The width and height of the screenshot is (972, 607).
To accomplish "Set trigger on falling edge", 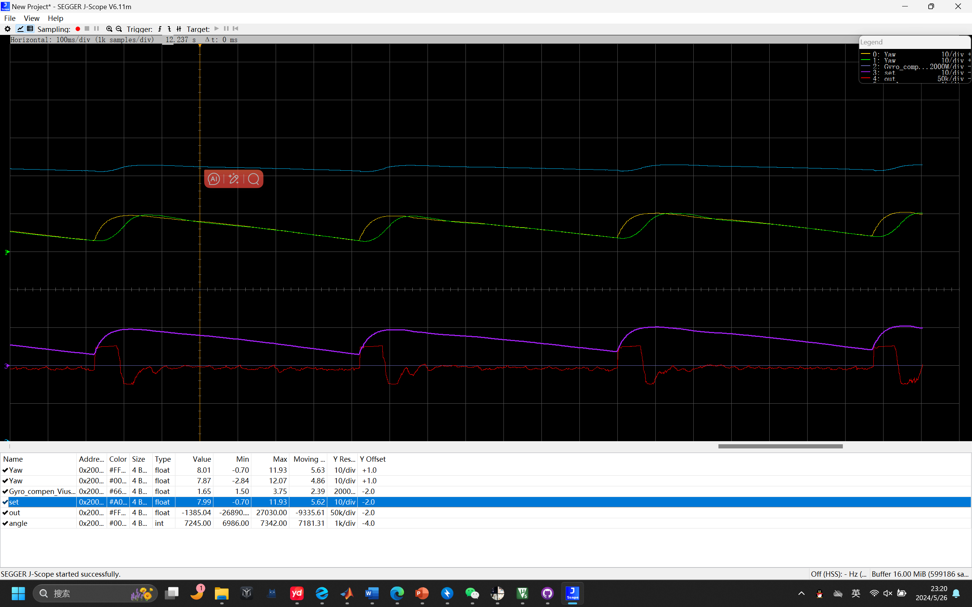I will coord(169,29).
